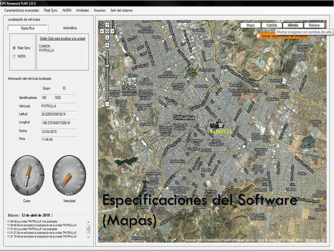The image size is (334, 251).
Task: Zoom in with the map plus button
Action: coord(107,45)
